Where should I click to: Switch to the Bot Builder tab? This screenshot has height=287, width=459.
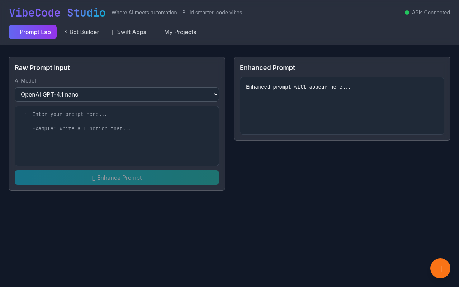[x=81, y=32]
